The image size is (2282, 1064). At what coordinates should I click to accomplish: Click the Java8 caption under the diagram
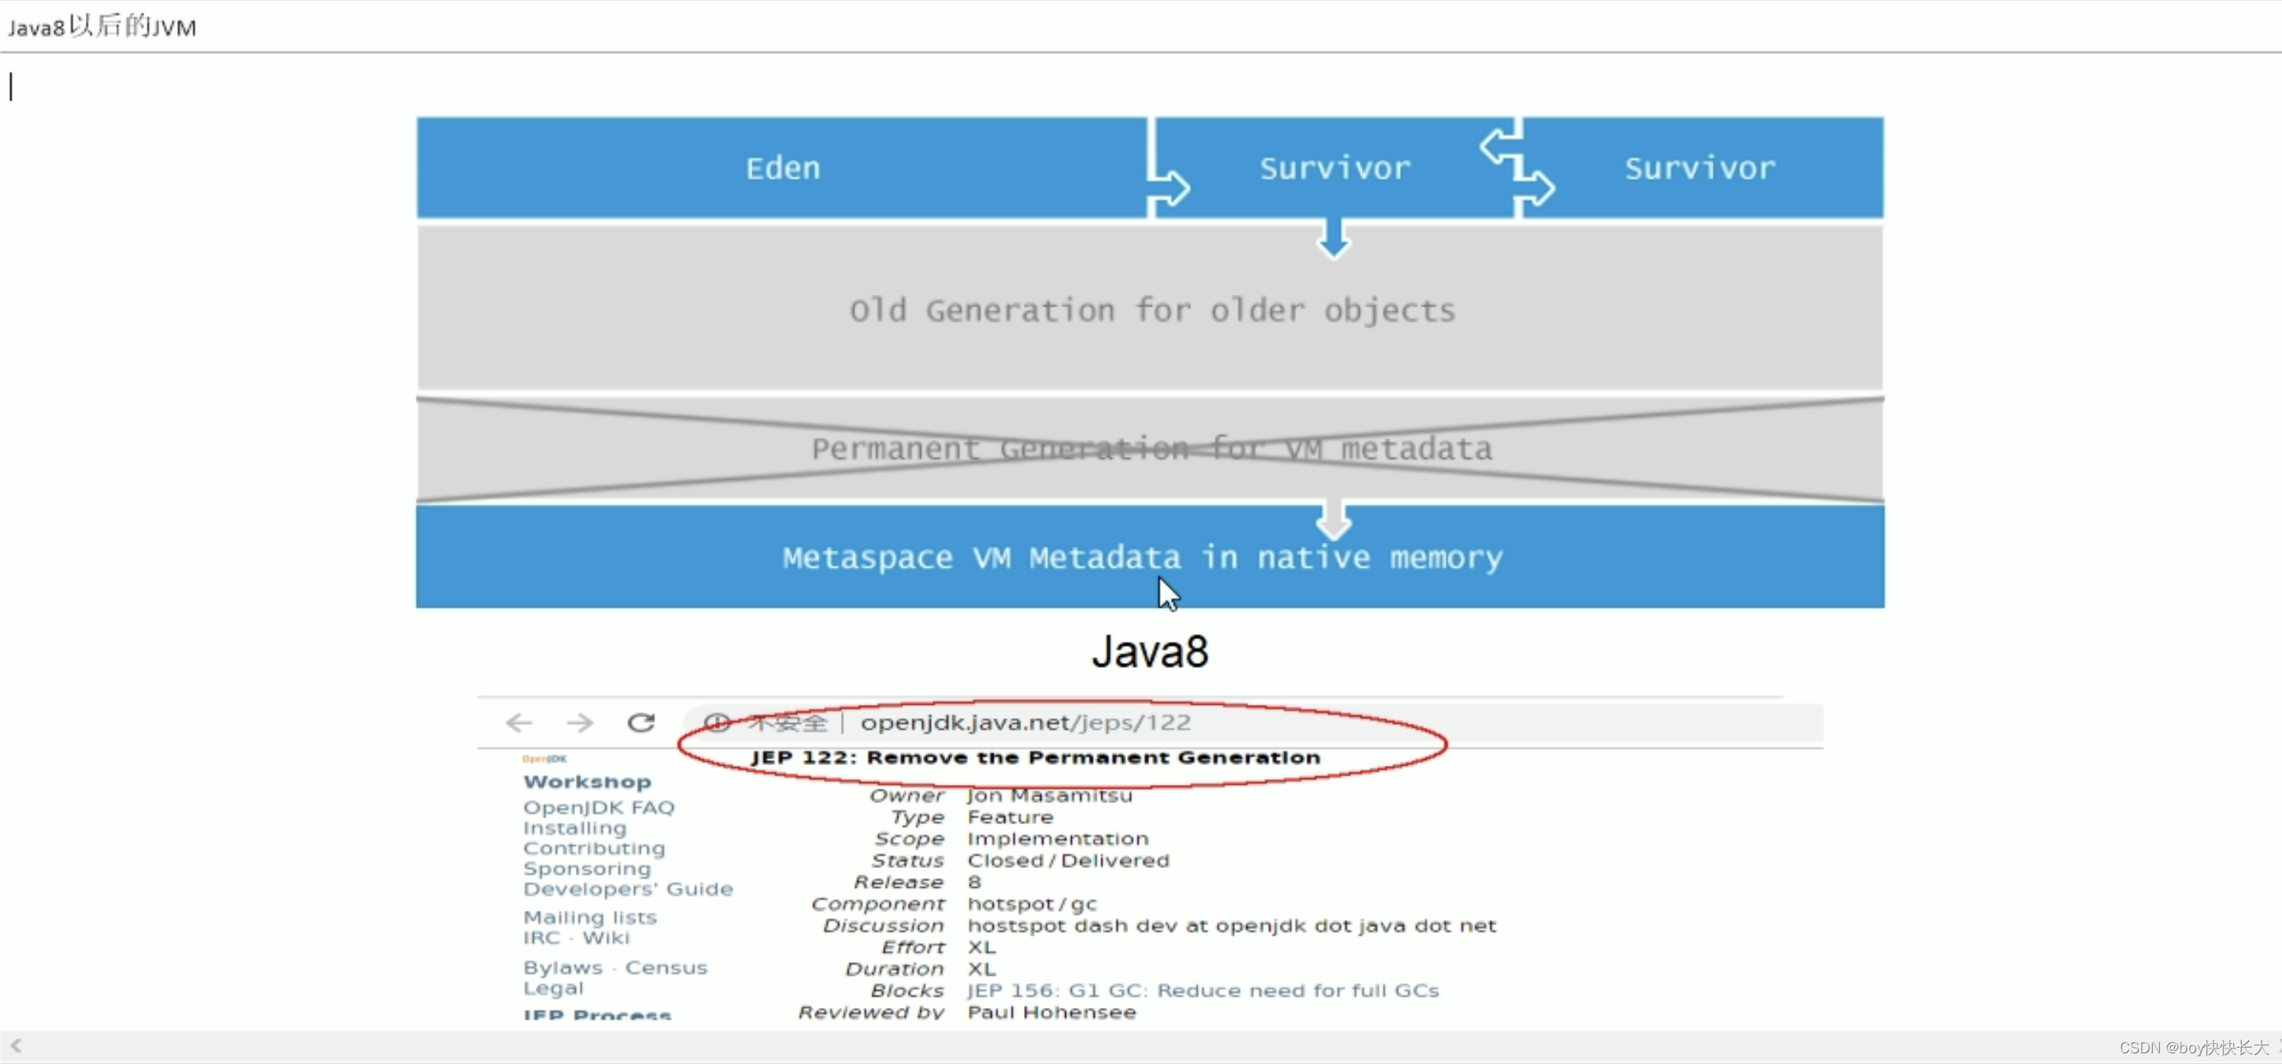1150,651
